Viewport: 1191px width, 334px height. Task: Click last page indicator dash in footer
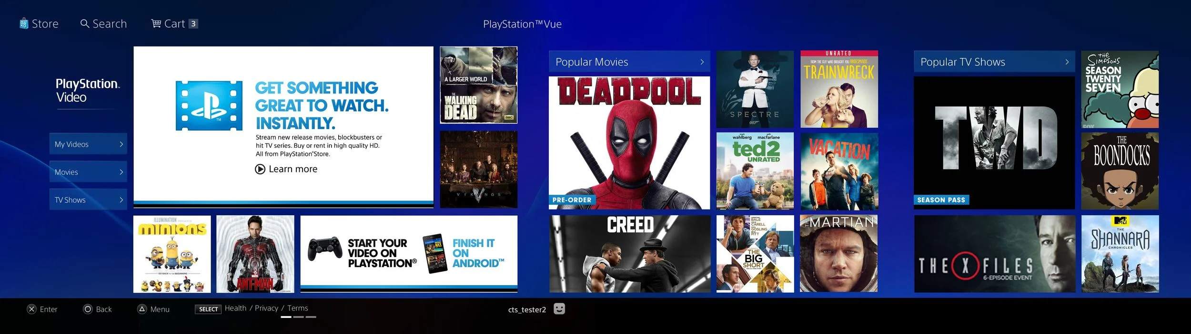311,317
